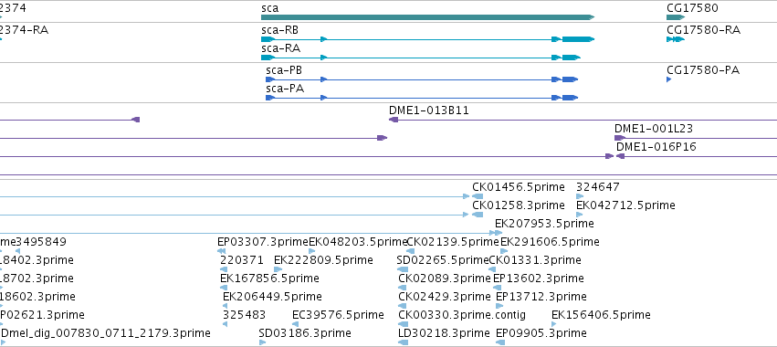The height and width of the screenshot is (347, 777).
Task: Select EK048203.5prime EST label
Action: coord(357,242)
